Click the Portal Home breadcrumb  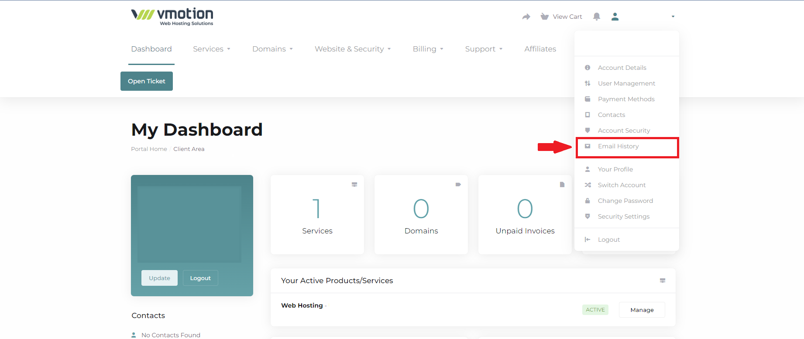[149, 149]
